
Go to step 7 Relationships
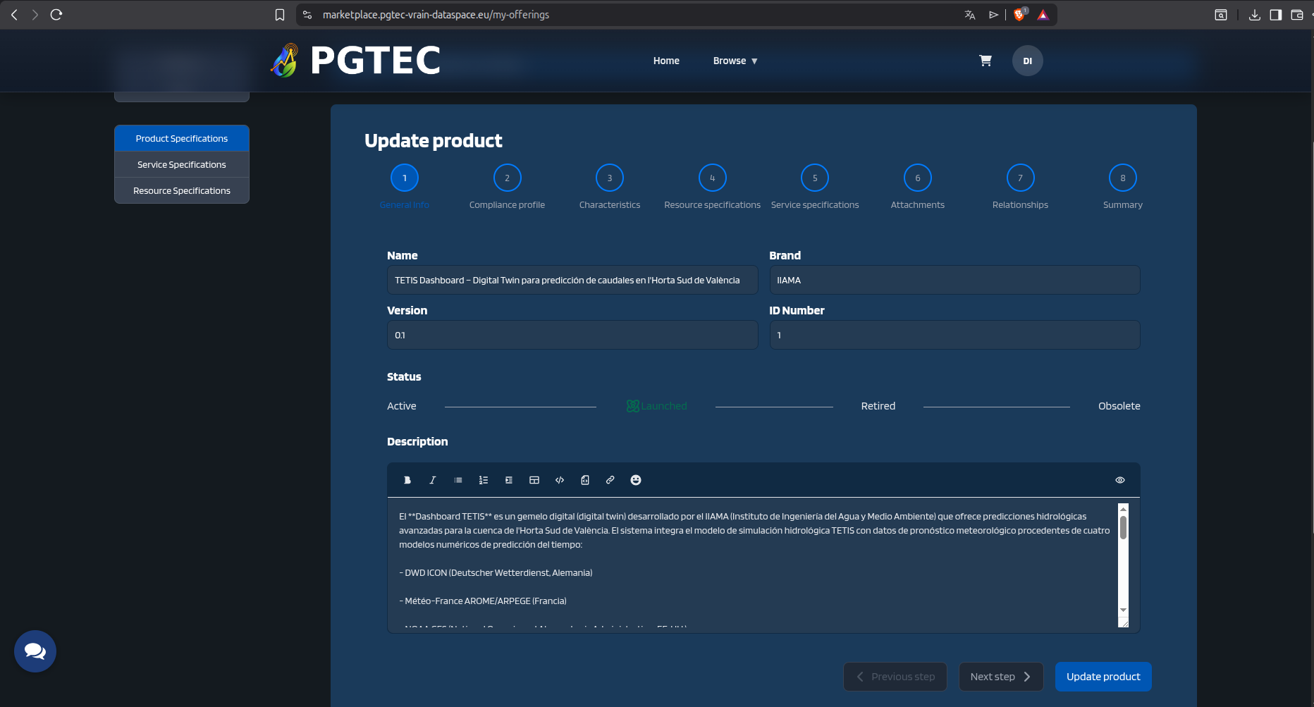[x=1020, y=178]
